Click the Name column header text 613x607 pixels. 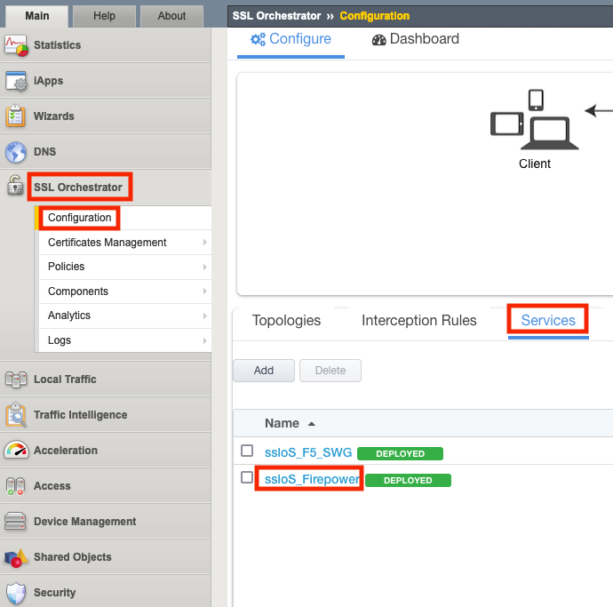[x=282, y=424]
